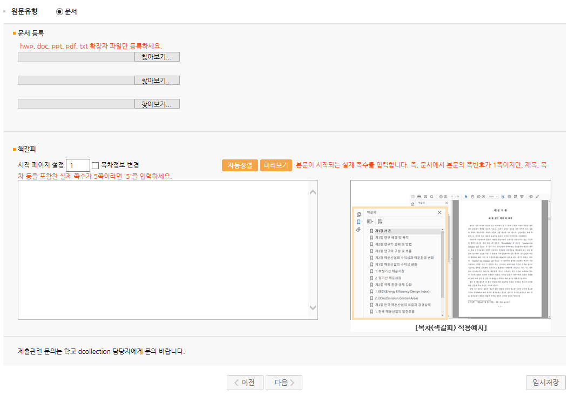The width and height of the screenshot is (568, 395).
Task: Click the first 찾아보기 browse button
Action: click(157, 57)
